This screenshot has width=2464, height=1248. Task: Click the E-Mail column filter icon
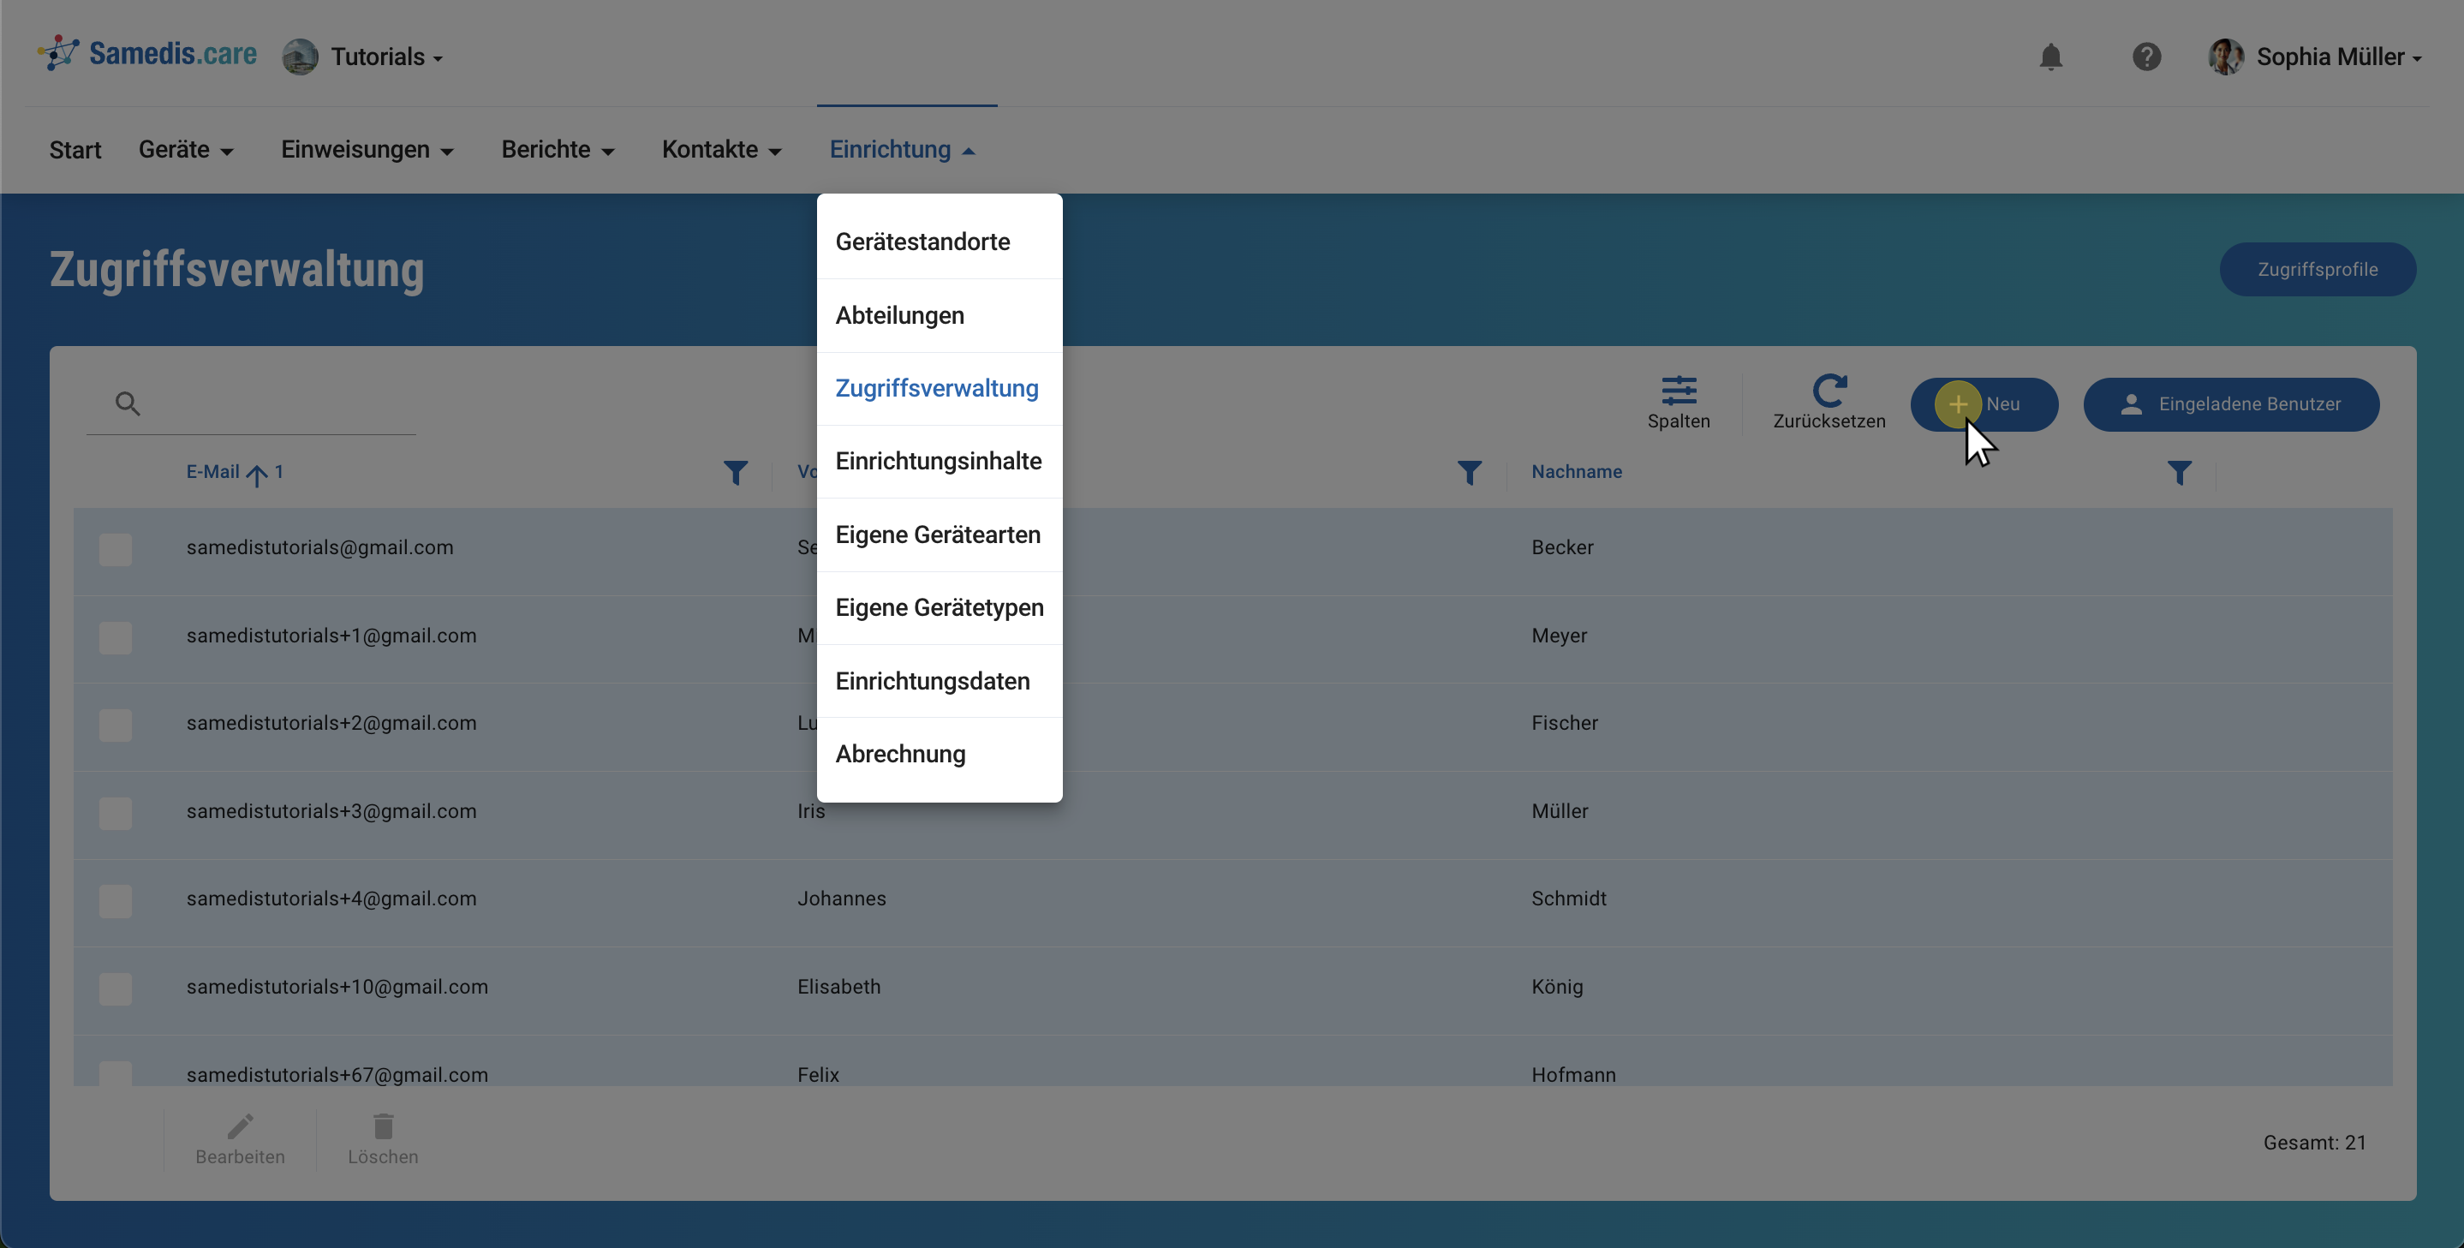[x=735, y=473]
